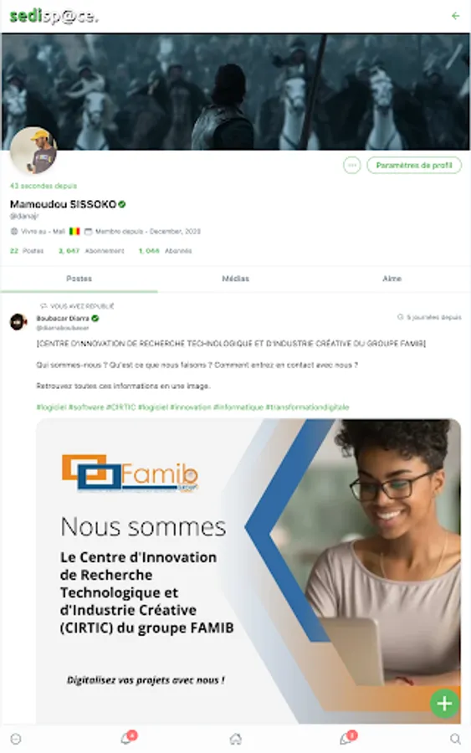Open the home icon in bottom bar
This screenshot has width=471, height=753.
click(235, 739)
